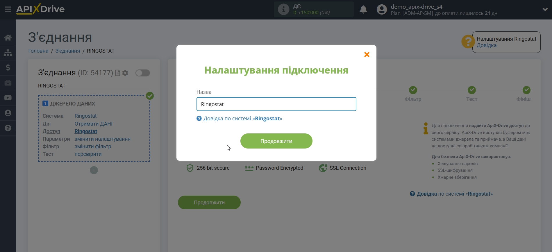
Task: Click the Password Encrypted icon
Action: pos(249,168)
